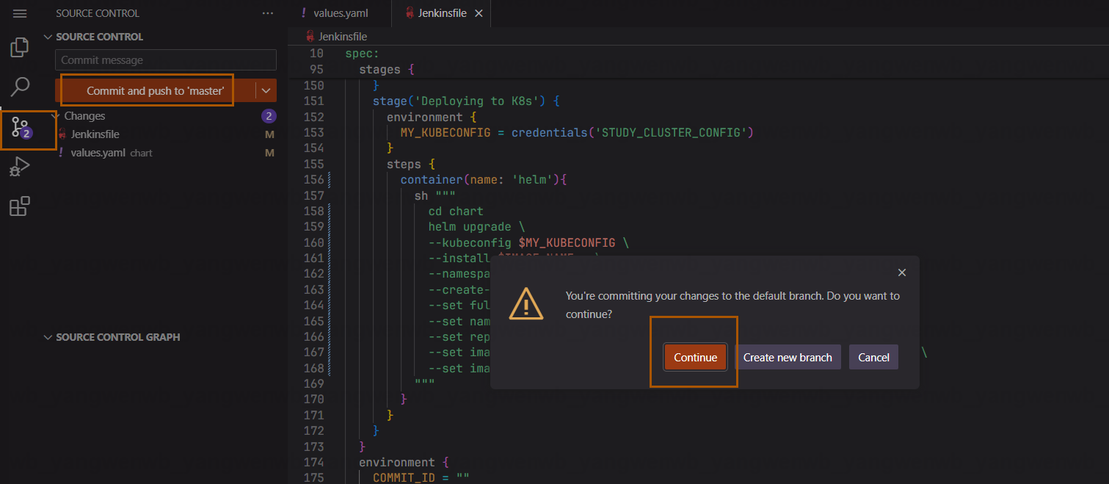The width and height of the screenshot is (1109, 484).
Task: Click the "environment {" line at 174
Action: (x=403, y=463)
